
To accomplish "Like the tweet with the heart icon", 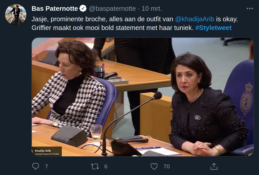I will tap(154, 166).
